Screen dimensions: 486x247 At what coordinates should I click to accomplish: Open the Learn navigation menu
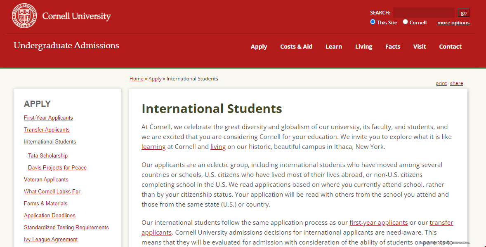(333, 47)
